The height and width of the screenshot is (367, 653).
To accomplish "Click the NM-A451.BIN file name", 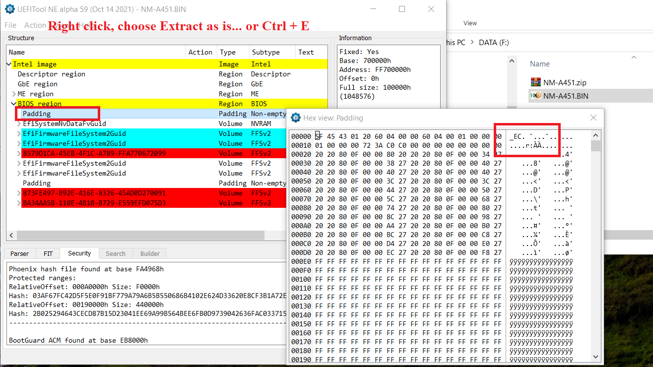I will click(566, 96).
